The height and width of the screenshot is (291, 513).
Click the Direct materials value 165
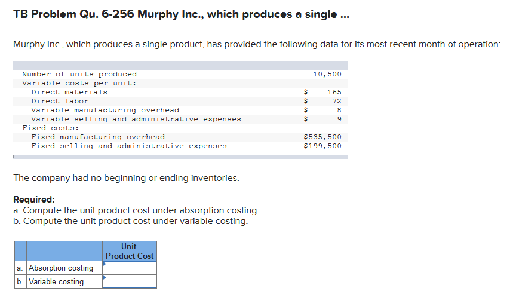click(x=334, y=92)
